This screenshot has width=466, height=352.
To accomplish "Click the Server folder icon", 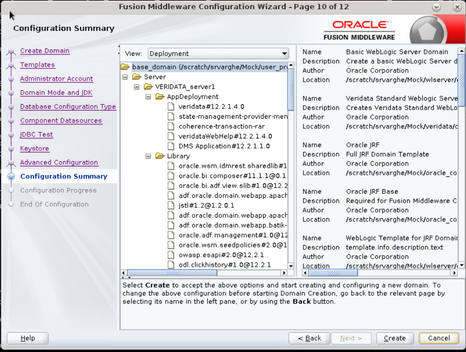I will 136,77.
